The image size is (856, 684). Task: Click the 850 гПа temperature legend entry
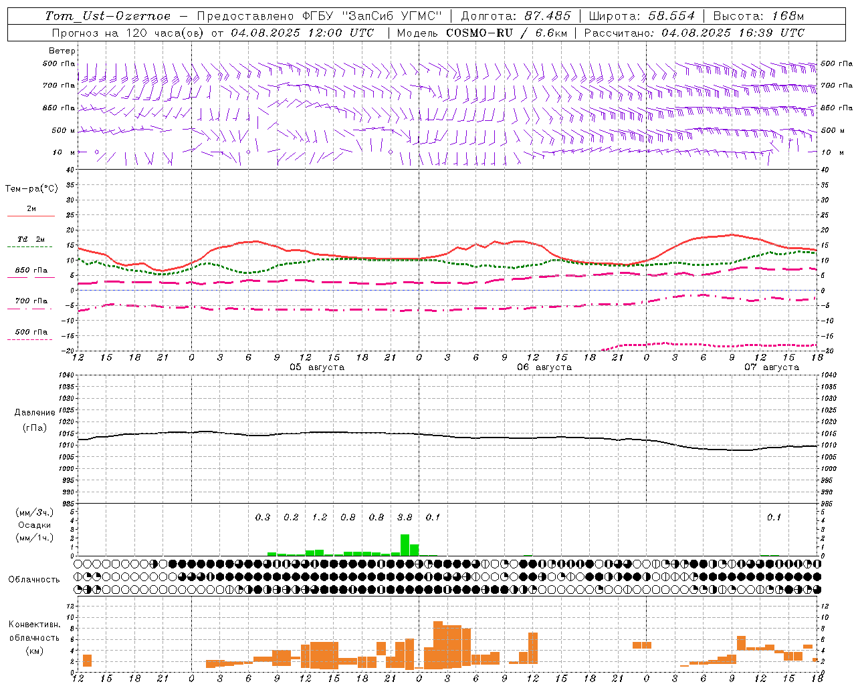[x=31, y=271]
